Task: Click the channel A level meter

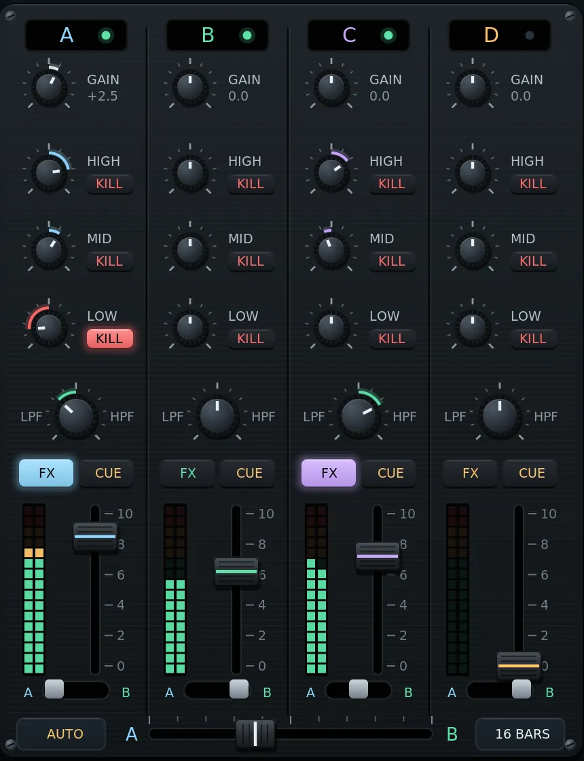Action: tap(34, 589)
